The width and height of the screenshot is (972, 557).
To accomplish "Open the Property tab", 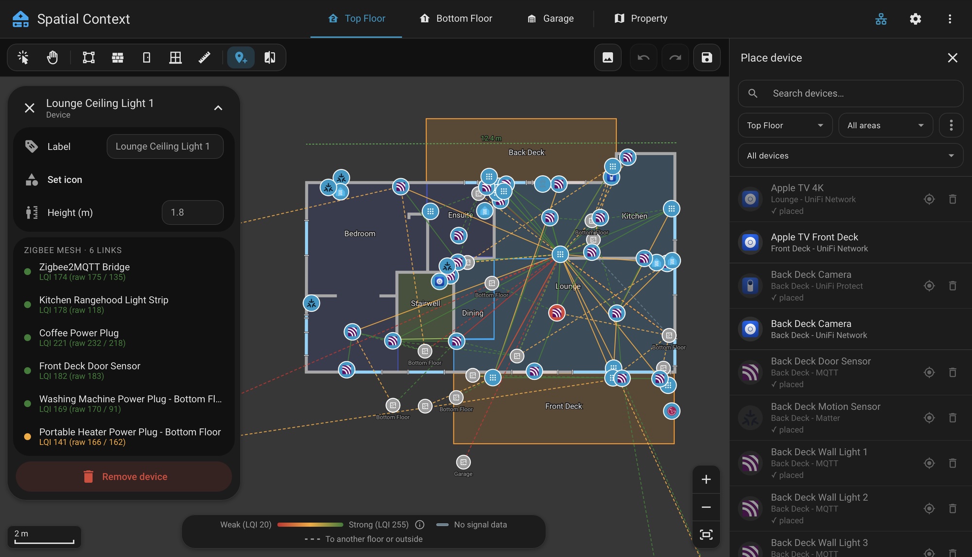I will [x=641, y=18].
